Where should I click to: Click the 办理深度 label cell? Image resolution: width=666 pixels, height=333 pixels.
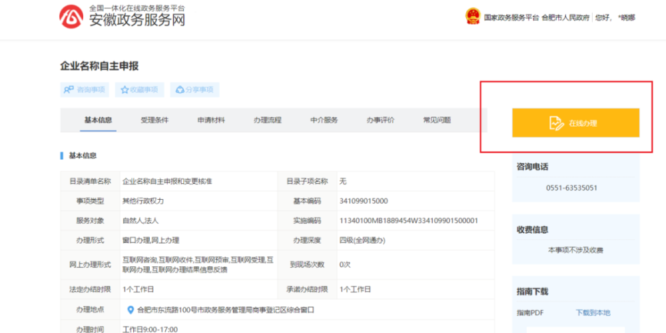307,240
